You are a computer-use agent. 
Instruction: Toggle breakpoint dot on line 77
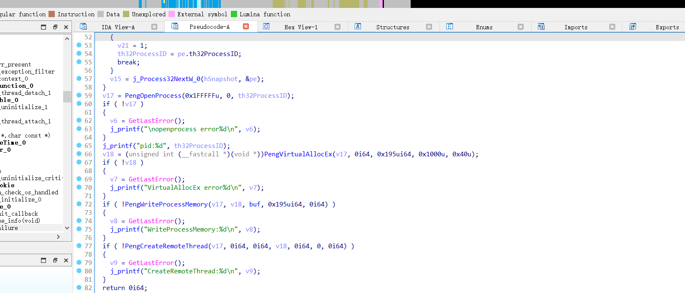(79, 246)
